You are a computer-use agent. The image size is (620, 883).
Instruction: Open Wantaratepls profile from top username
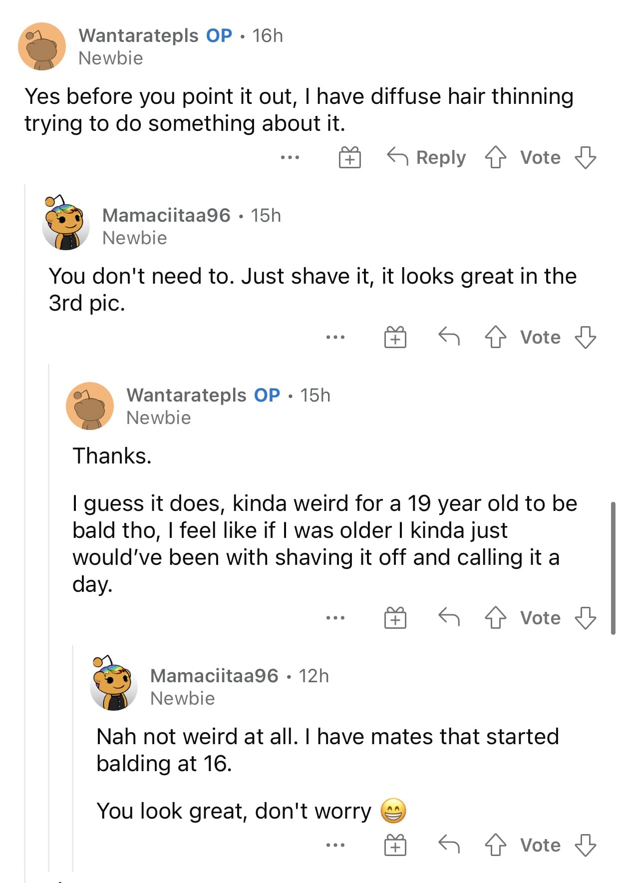(x=138, y=35)
